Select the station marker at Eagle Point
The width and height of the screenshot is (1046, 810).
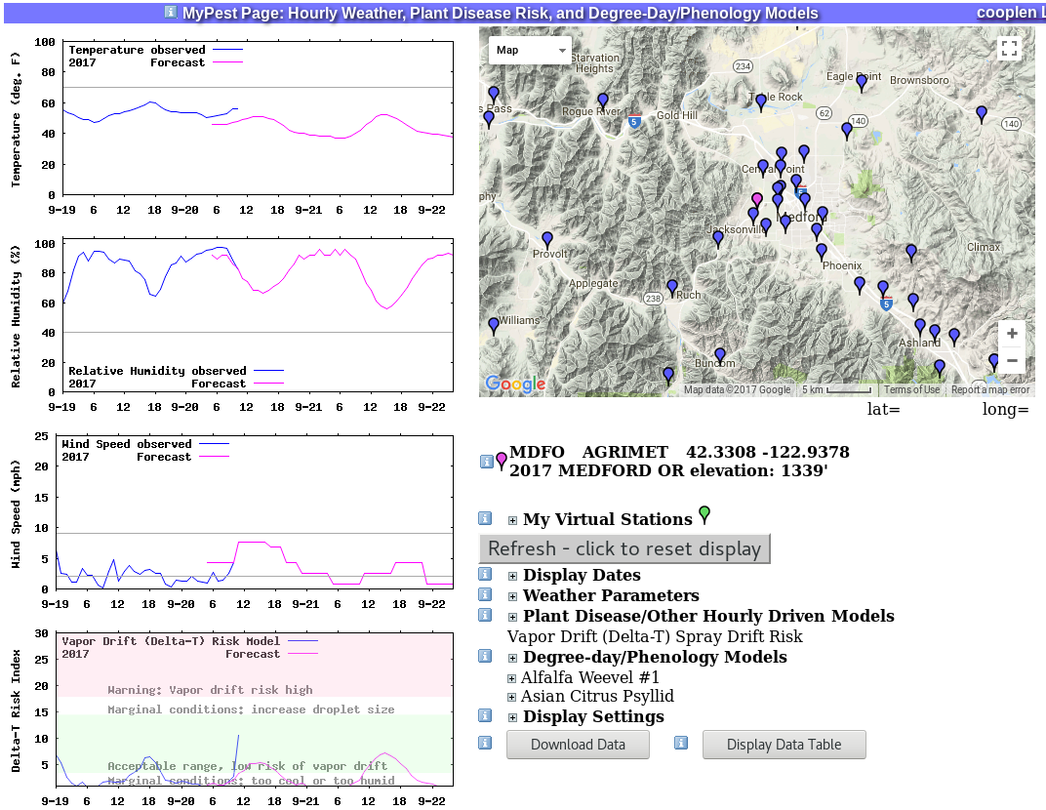(862, 83)
